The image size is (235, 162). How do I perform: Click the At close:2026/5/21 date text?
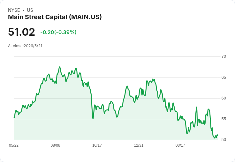(x=25, y=46)
